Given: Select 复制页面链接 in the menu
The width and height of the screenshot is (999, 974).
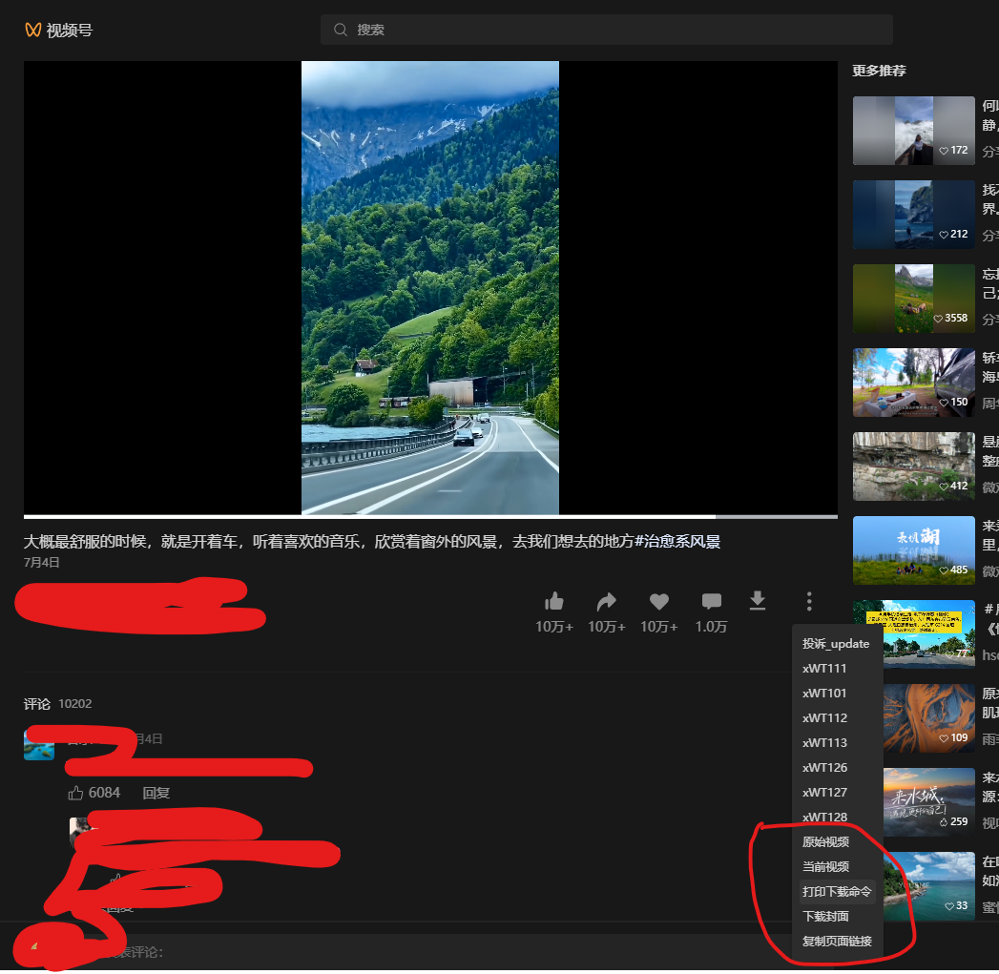Looking at the screenshot, I should (x=837, y=941).
